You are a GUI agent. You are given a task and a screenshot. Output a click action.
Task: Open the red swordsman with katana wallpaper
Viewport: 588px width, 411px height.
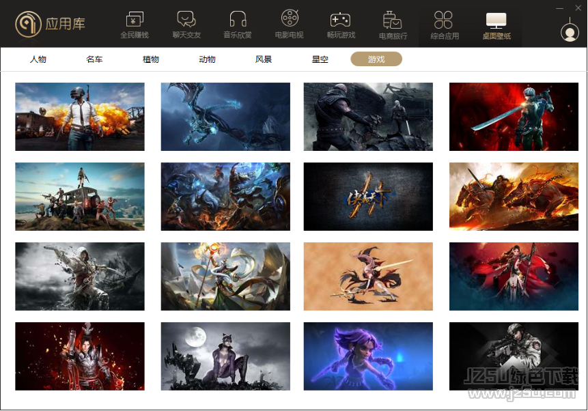click(514, 117)
